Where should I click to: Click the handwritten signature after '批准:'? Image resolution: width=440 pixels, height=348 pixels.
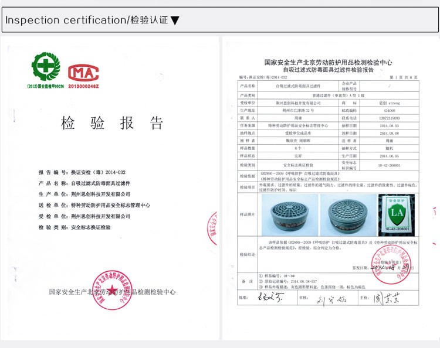pyautogui.click(x=270, y=297)
